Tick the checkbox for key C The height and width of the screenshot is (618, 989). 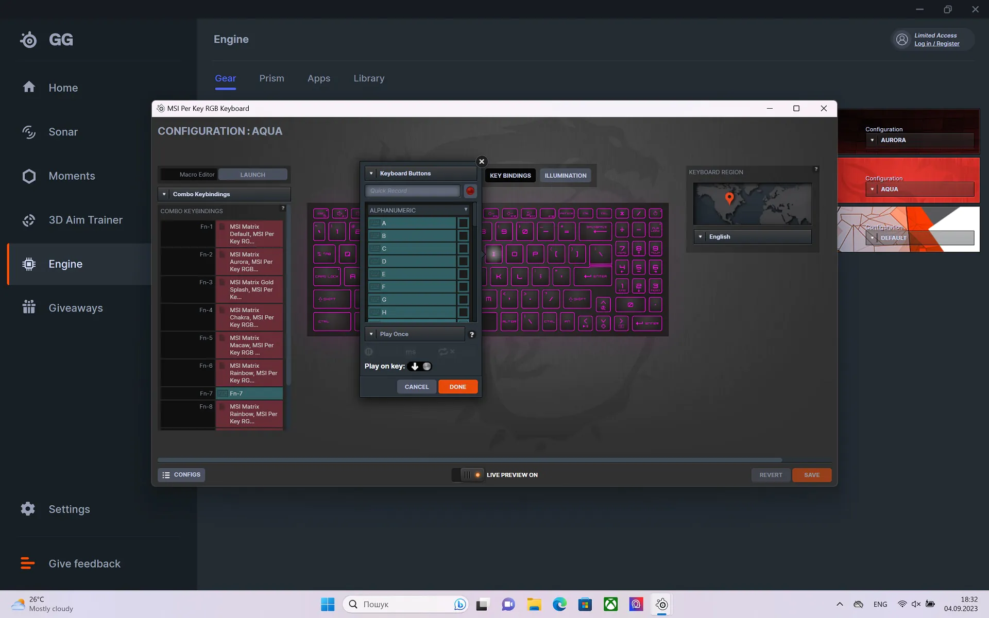tap(463, 249)
